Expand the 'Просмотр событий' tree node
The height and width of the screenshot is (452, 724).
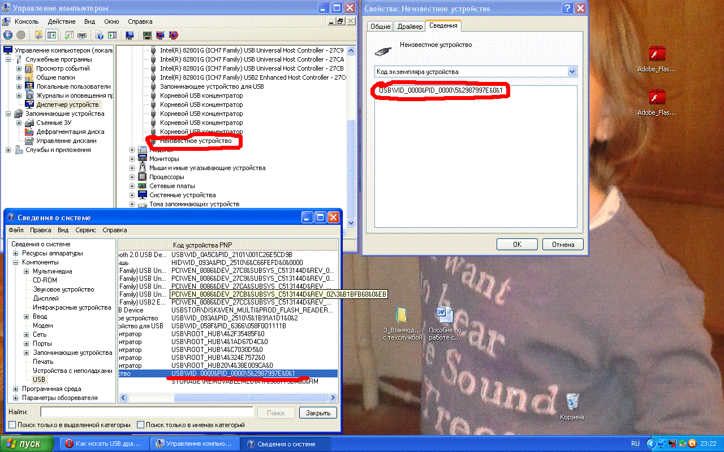click(19, 68)
